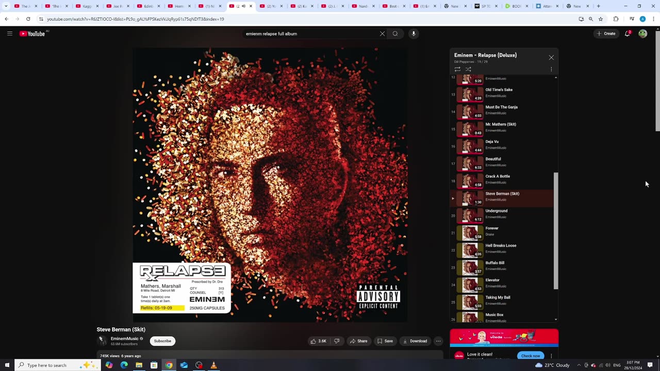This screenshot has height=371, width=660.
Task: Go to the YouTube home logo
Action: 32,33
